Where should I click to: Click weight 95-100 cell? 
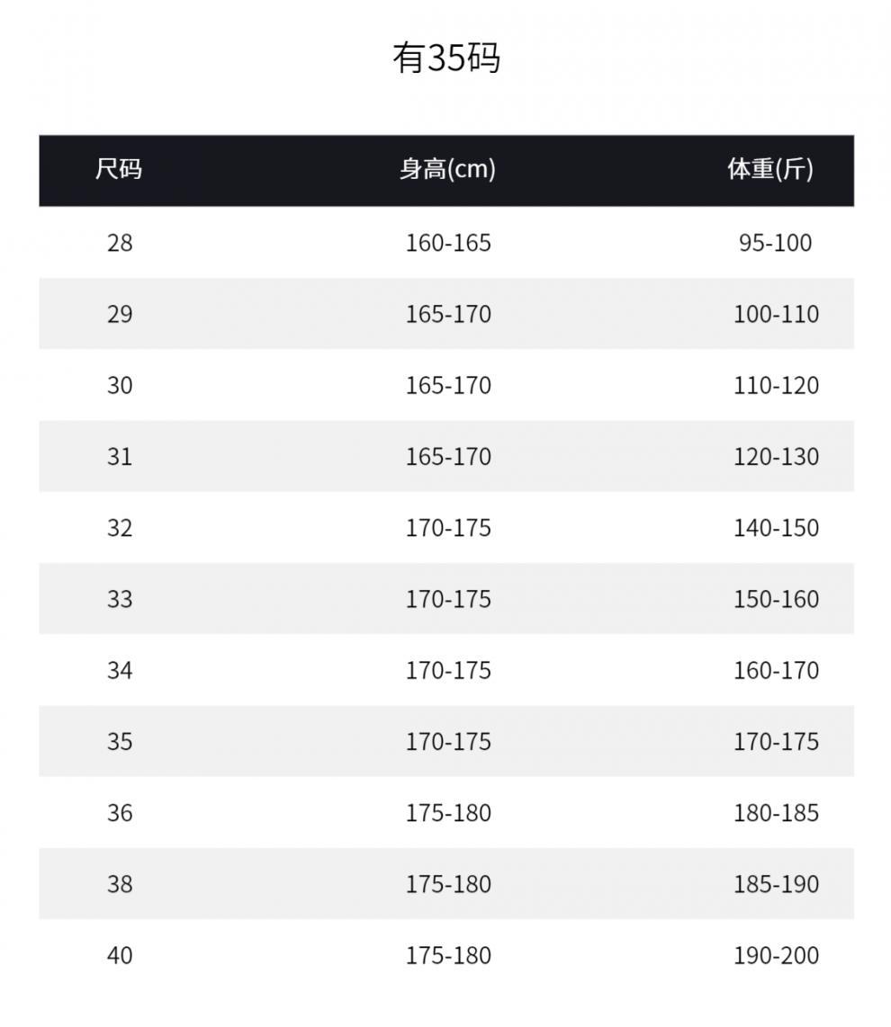click(x=775, y=243)
